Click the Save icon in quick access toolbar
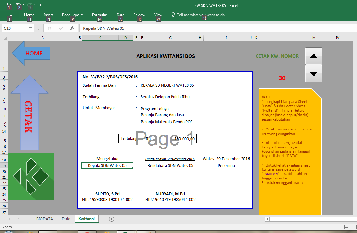Image resolution: width=357 pixels, height=233 pixels. pos(9,4)
